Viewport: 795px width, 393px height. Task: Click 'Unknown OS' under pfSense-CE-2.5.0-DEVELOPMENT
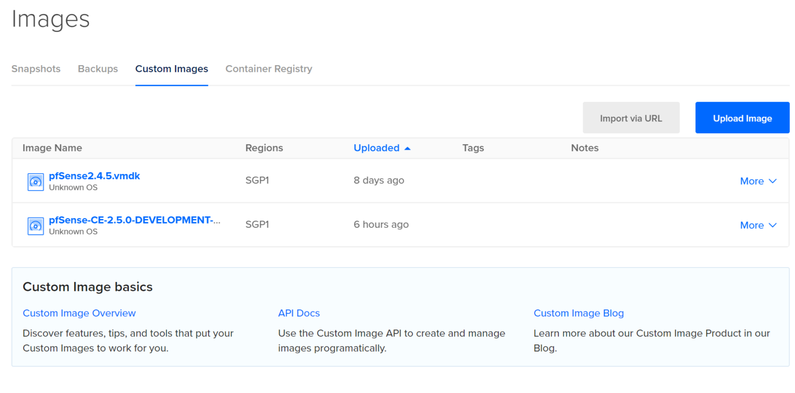73,231
